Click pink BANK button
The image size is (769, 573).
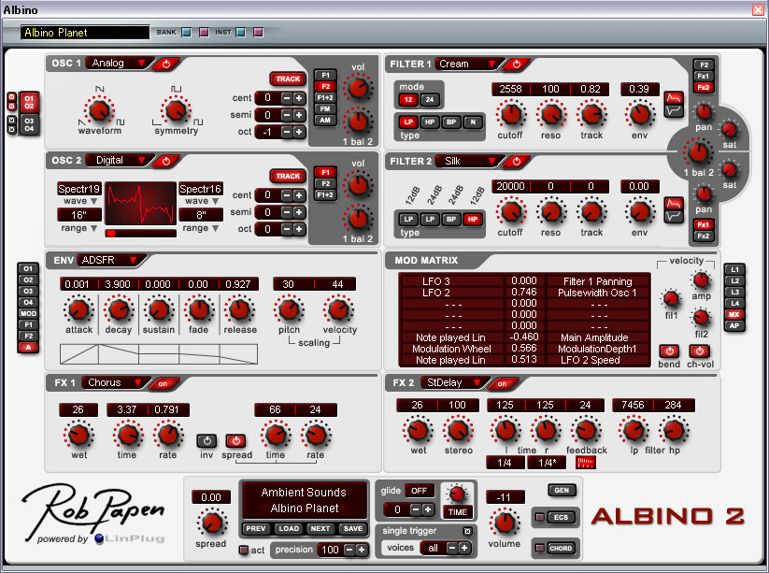[x=204, y=33]
